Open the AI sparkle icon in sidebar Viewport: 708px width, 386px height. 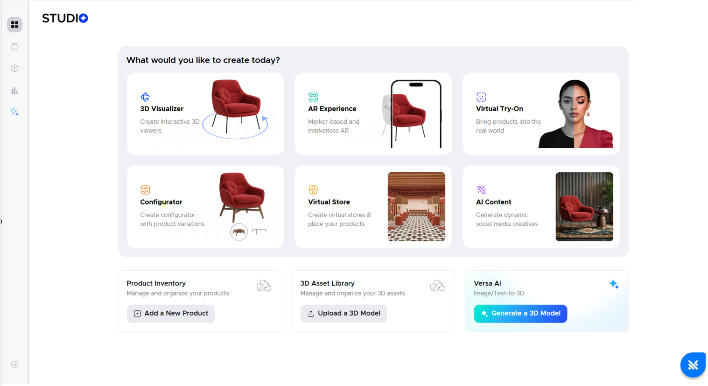pyautogui.click(x=15, y=112)
